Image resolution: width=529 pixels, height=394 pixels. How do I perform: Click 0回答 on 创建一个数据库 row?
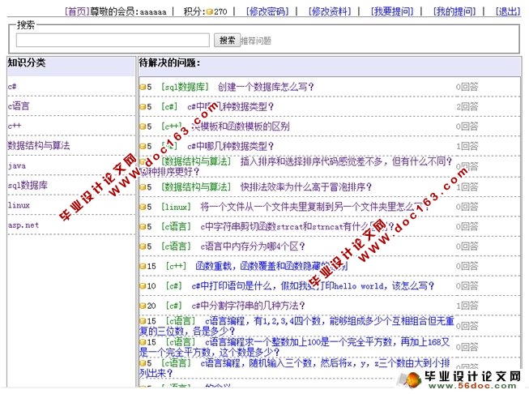click(x=467, y=87)
